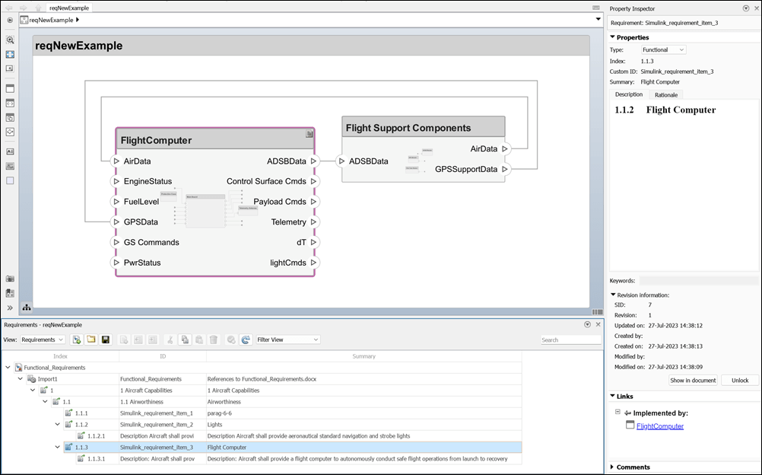Click the Search field in Requirements panel
The height and width of the screenshot is (475, 762).
point(571,339)
